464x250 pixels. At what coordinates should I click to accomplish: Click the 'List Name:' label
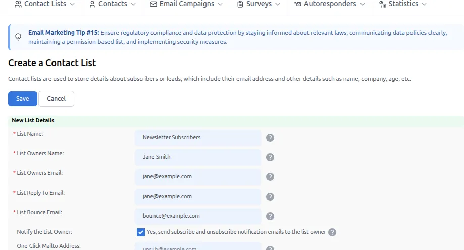(30, 134)
